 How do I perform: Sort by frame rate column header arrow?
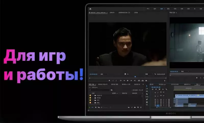point(117,93)
